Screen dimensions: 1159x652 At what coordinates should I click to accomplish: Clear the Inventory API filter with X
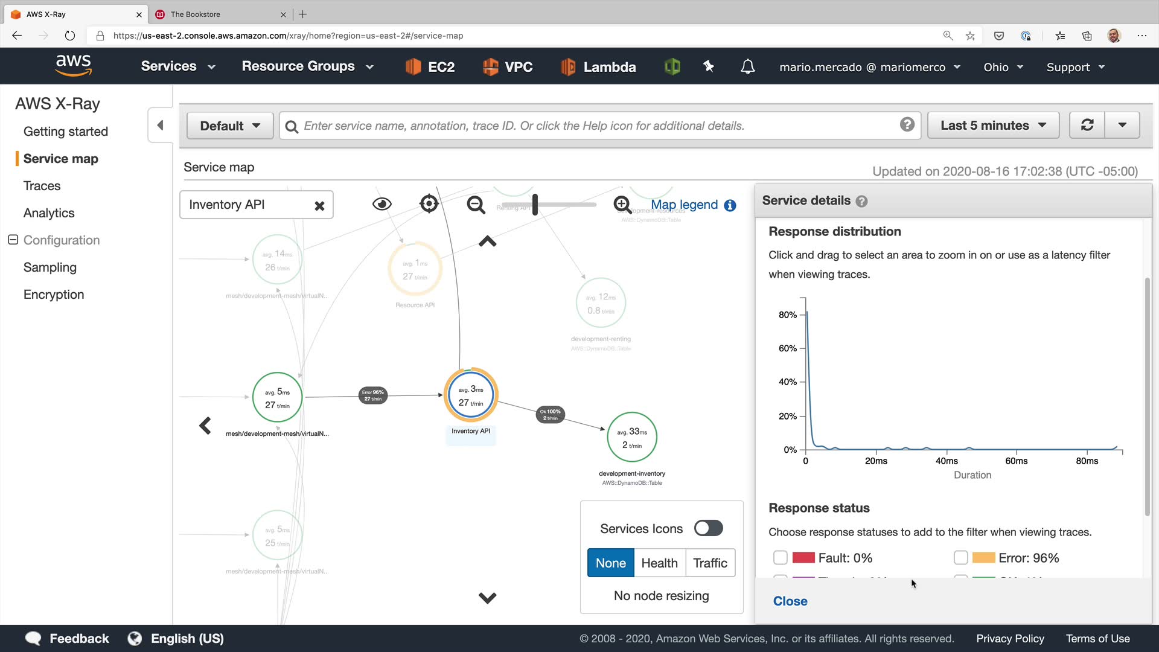click(319, 206)
